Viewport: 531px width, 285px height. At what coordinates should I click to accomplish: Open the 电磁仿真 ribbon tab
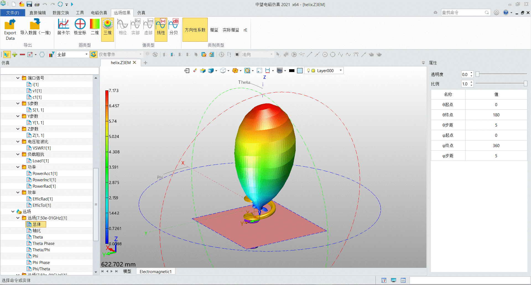point(99,13)
